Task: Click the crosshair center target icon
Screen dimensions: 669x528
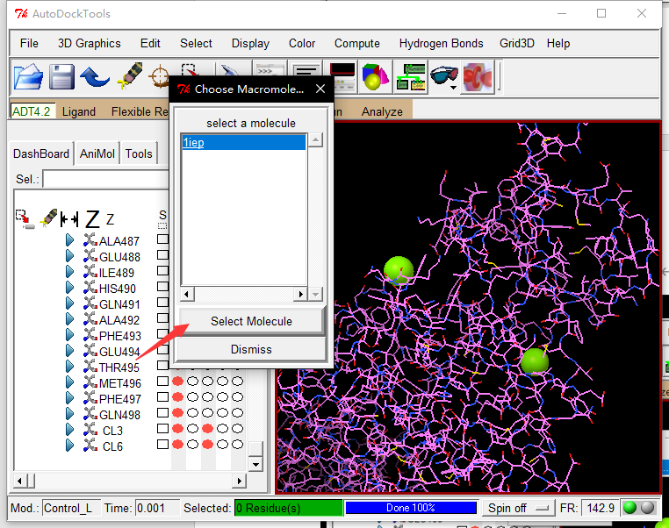Action: [160, 77]
